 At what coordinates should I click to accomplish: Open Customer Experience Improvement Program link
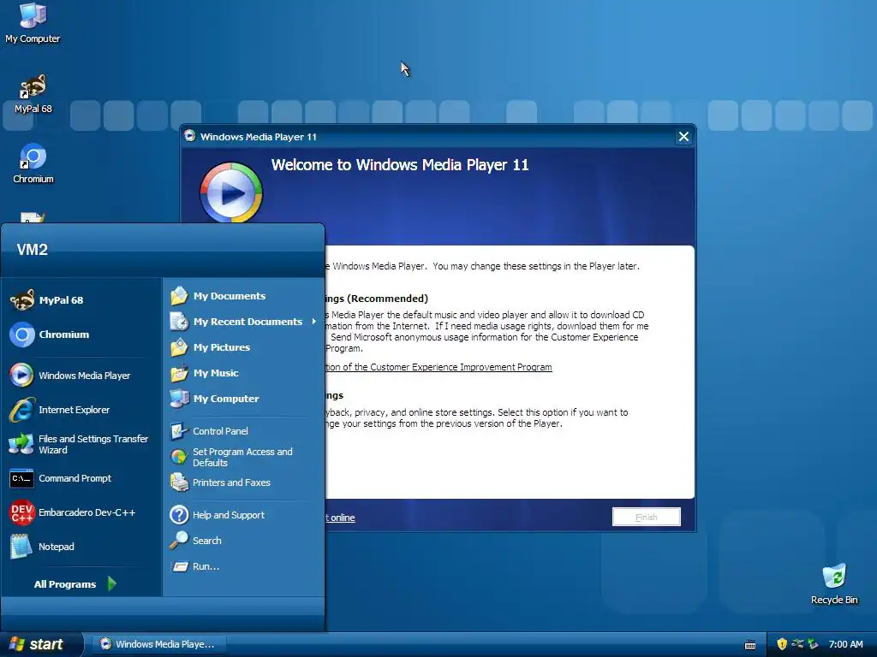439,367
